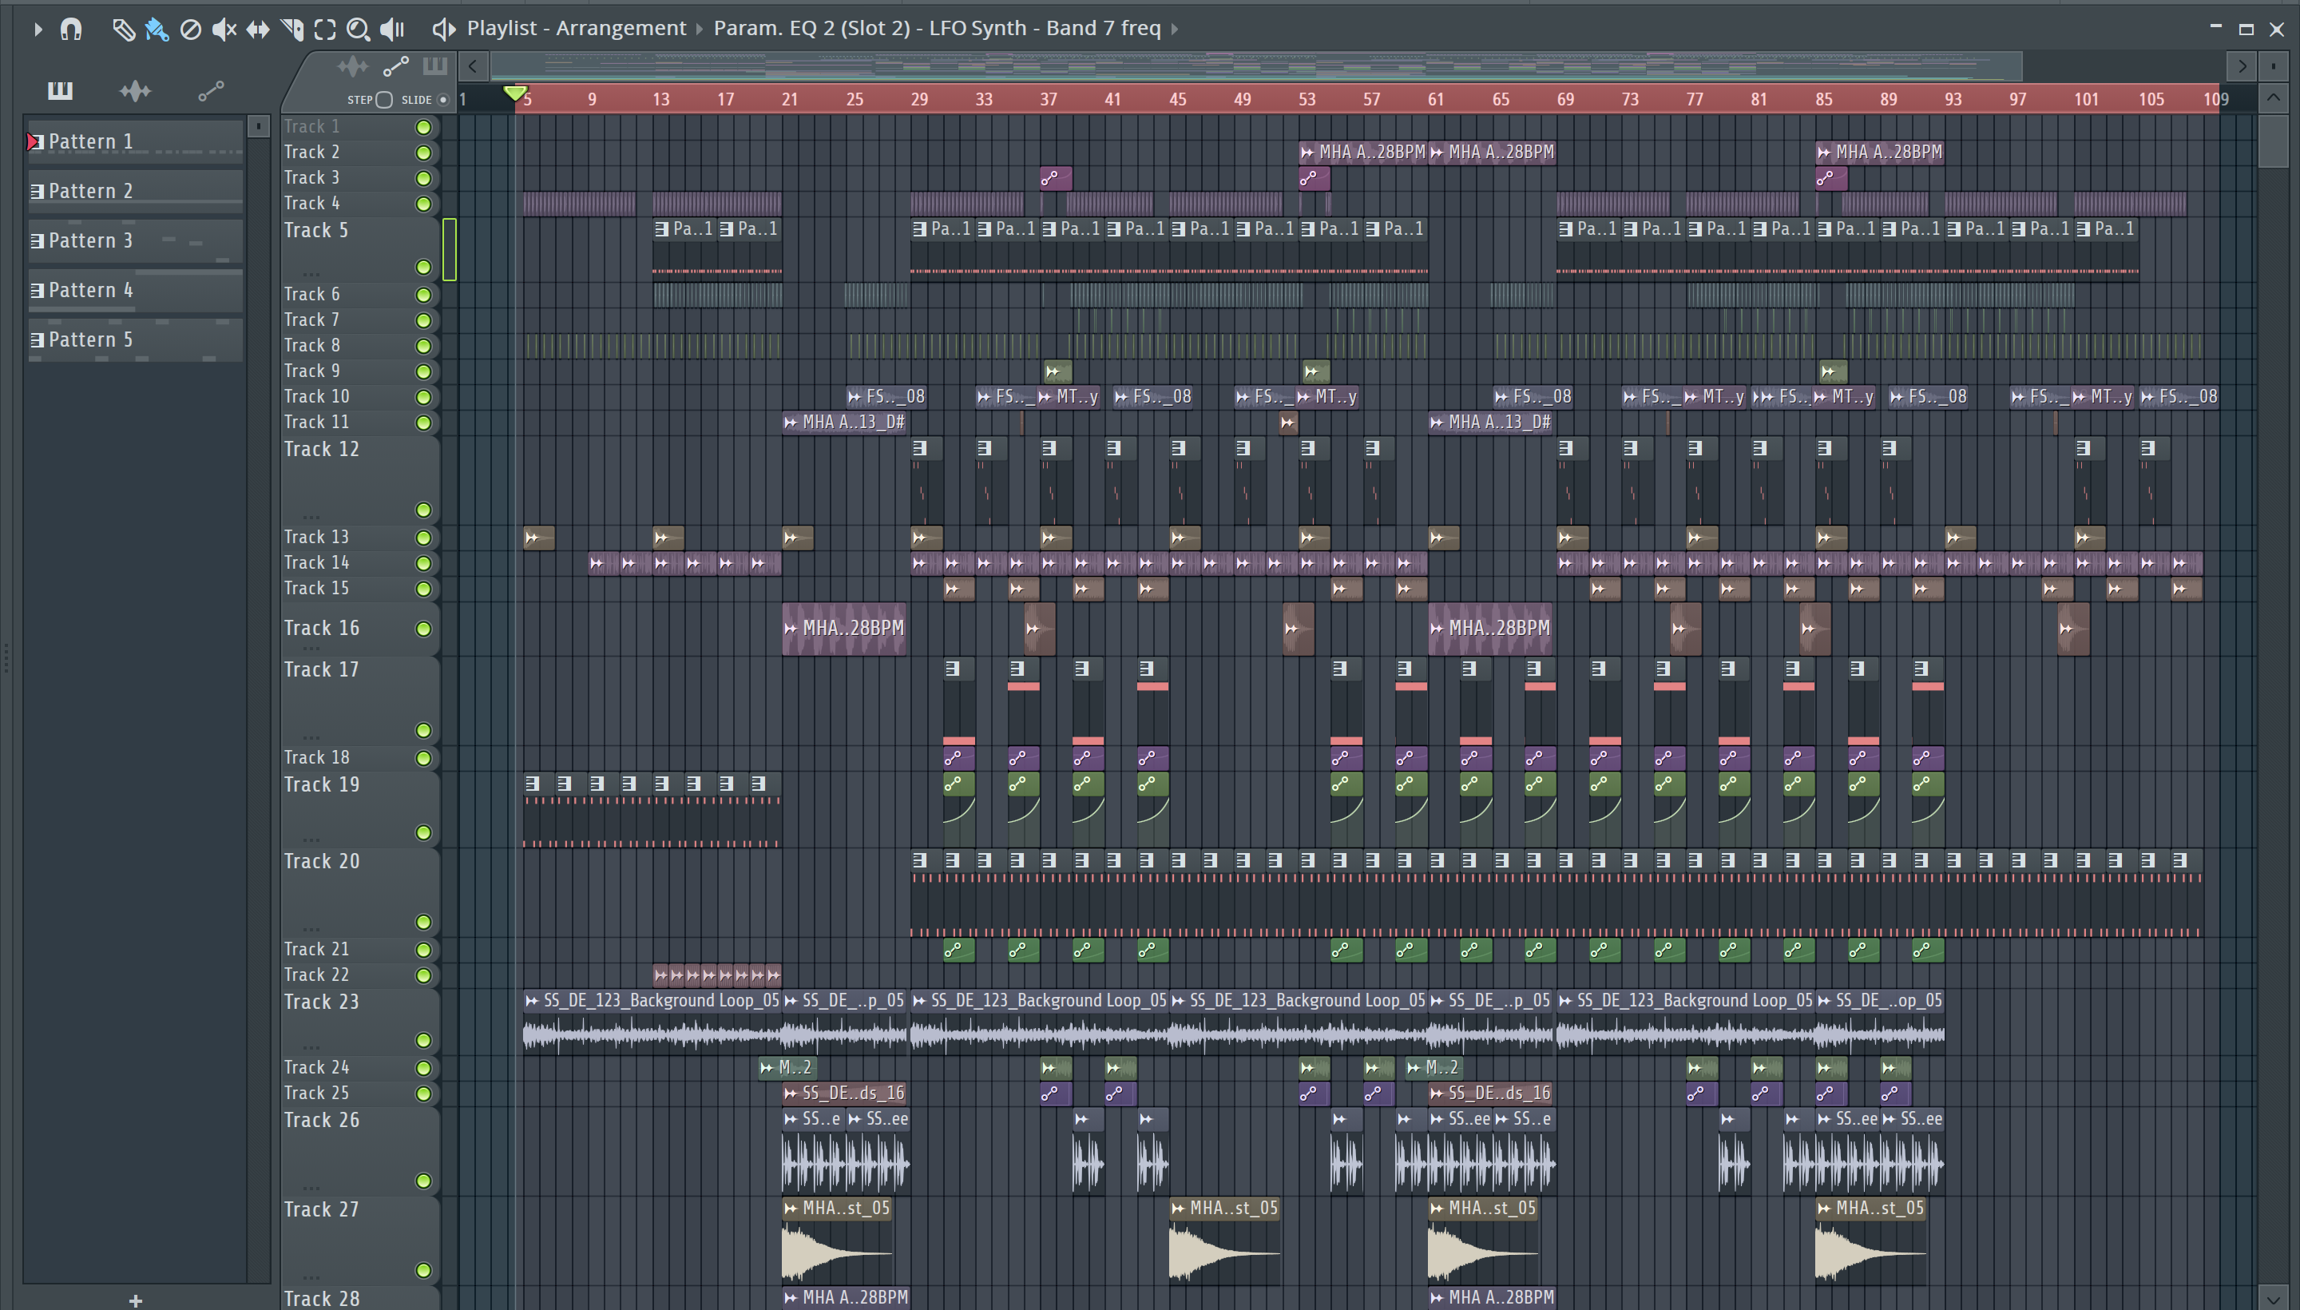Select automation clip focus in playlist header

point(396,65)
